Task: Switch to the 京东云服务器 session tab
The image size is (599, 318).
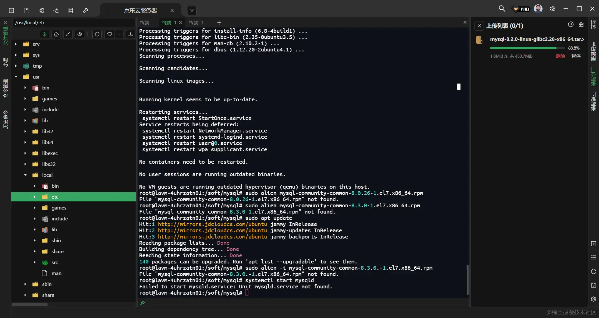Action: pyautogui.click(x=140, y=11)
